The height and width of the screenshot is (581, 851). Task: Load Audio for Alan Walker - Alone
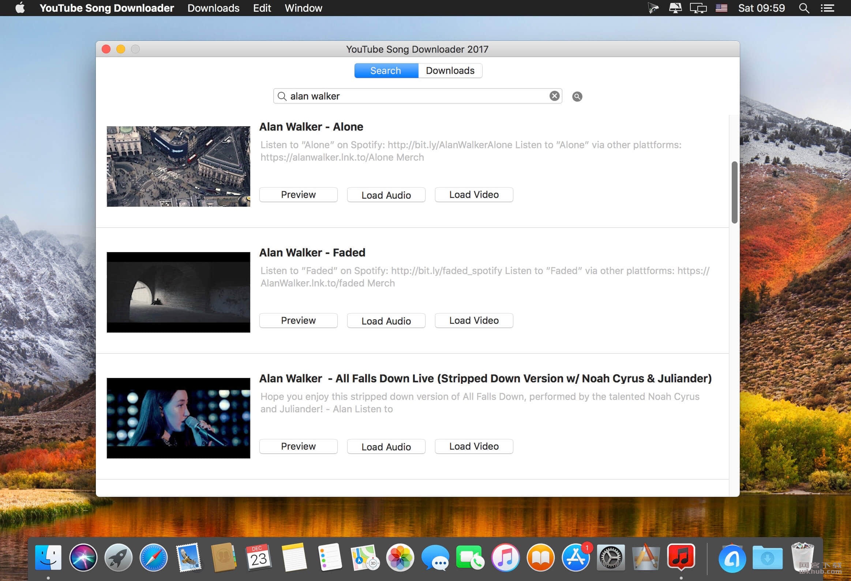[x=386, y=195]
